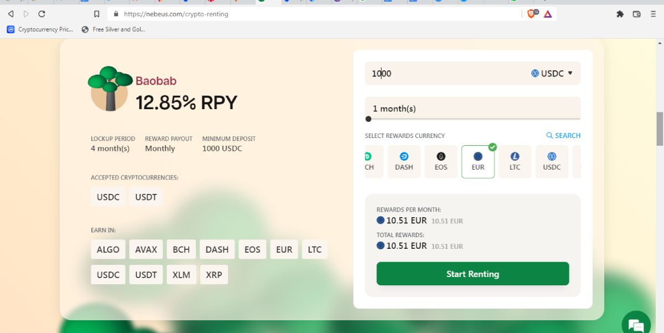Click the lockup duration slider handle
The width and height of the screenshot is (664, 333).
pos(369,119)
